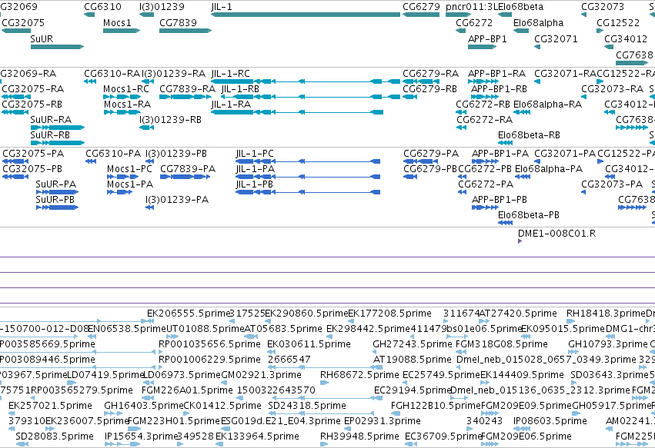Select the CG6279-PA protein label

[x=431, y=154]
